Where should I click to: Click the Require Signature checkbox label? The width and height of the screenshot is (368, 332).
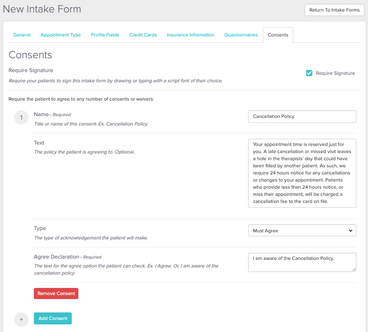click(335, 73)
